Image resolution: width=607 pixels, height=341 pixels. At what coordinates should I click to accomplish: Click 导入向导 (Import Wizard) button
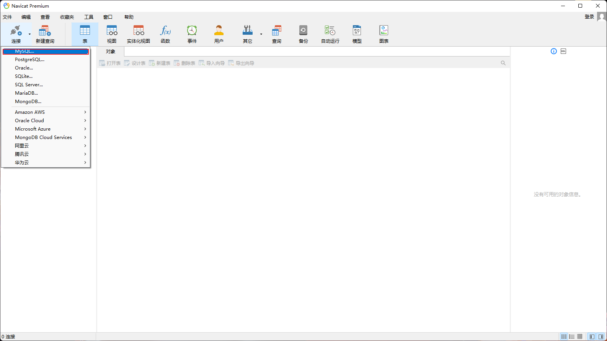[212, 63]
